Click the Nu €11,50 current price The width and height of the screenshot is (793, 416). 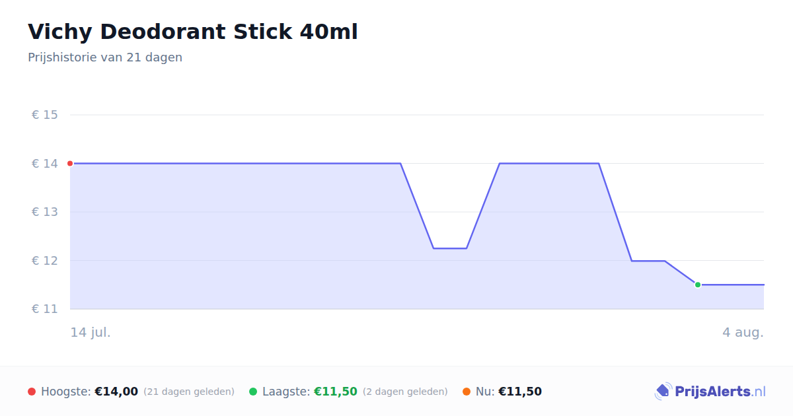pos(520,392)
